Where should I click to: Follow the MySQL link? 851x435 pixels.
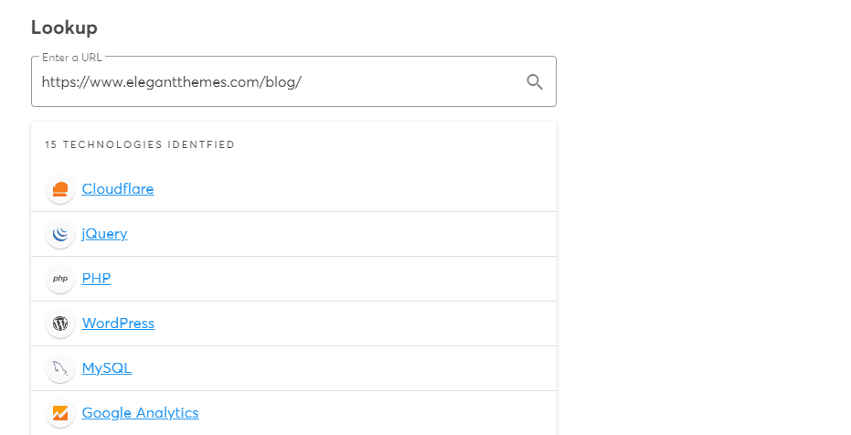pyautogui.click(x=107, y=368)
